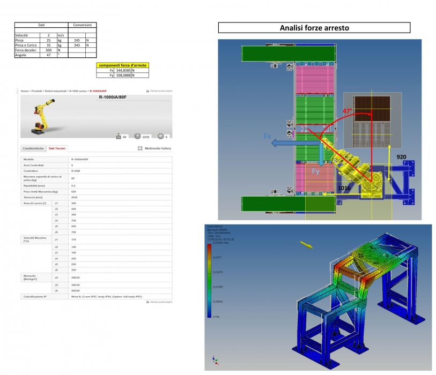Click the payload weight icon showing 80
The height and width of the screenshot is (375, 436).
(x=119, y=137)
